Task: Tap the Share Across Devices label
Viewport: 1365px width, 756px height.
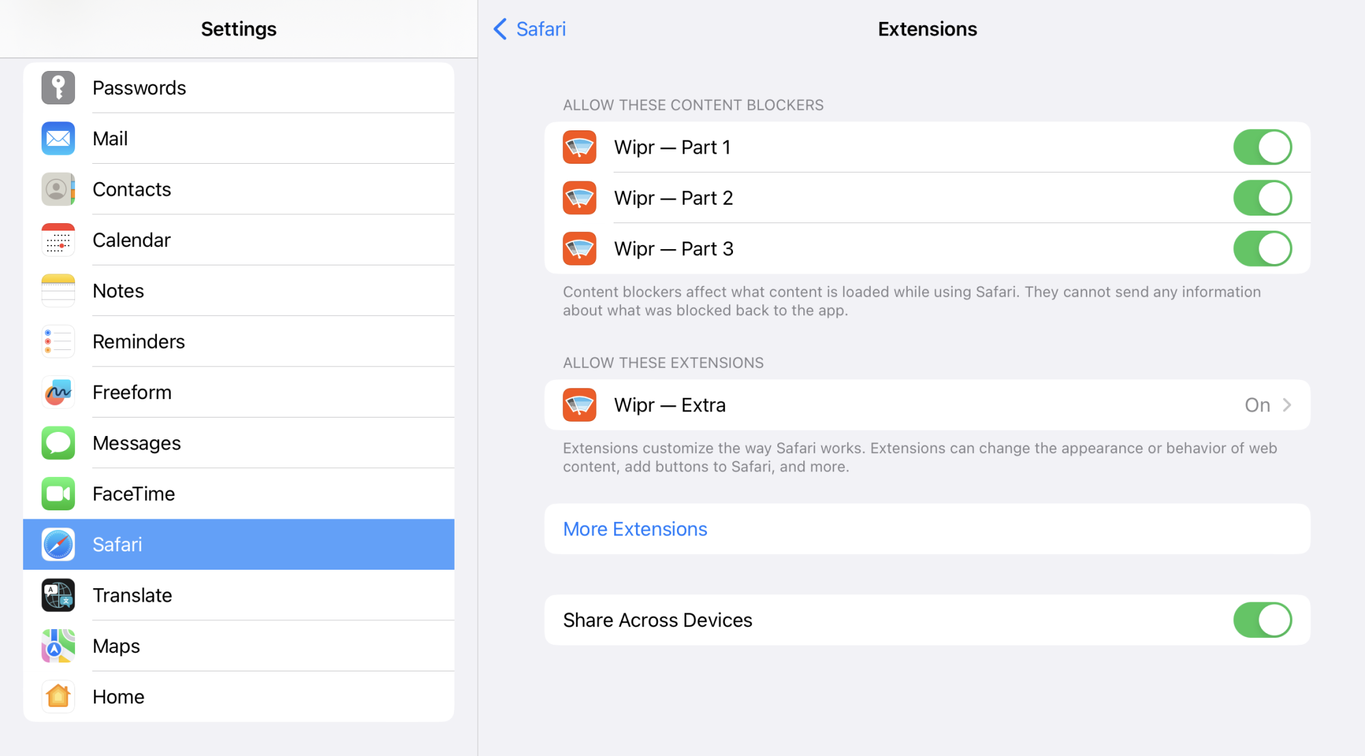Action: coord(657,620)
